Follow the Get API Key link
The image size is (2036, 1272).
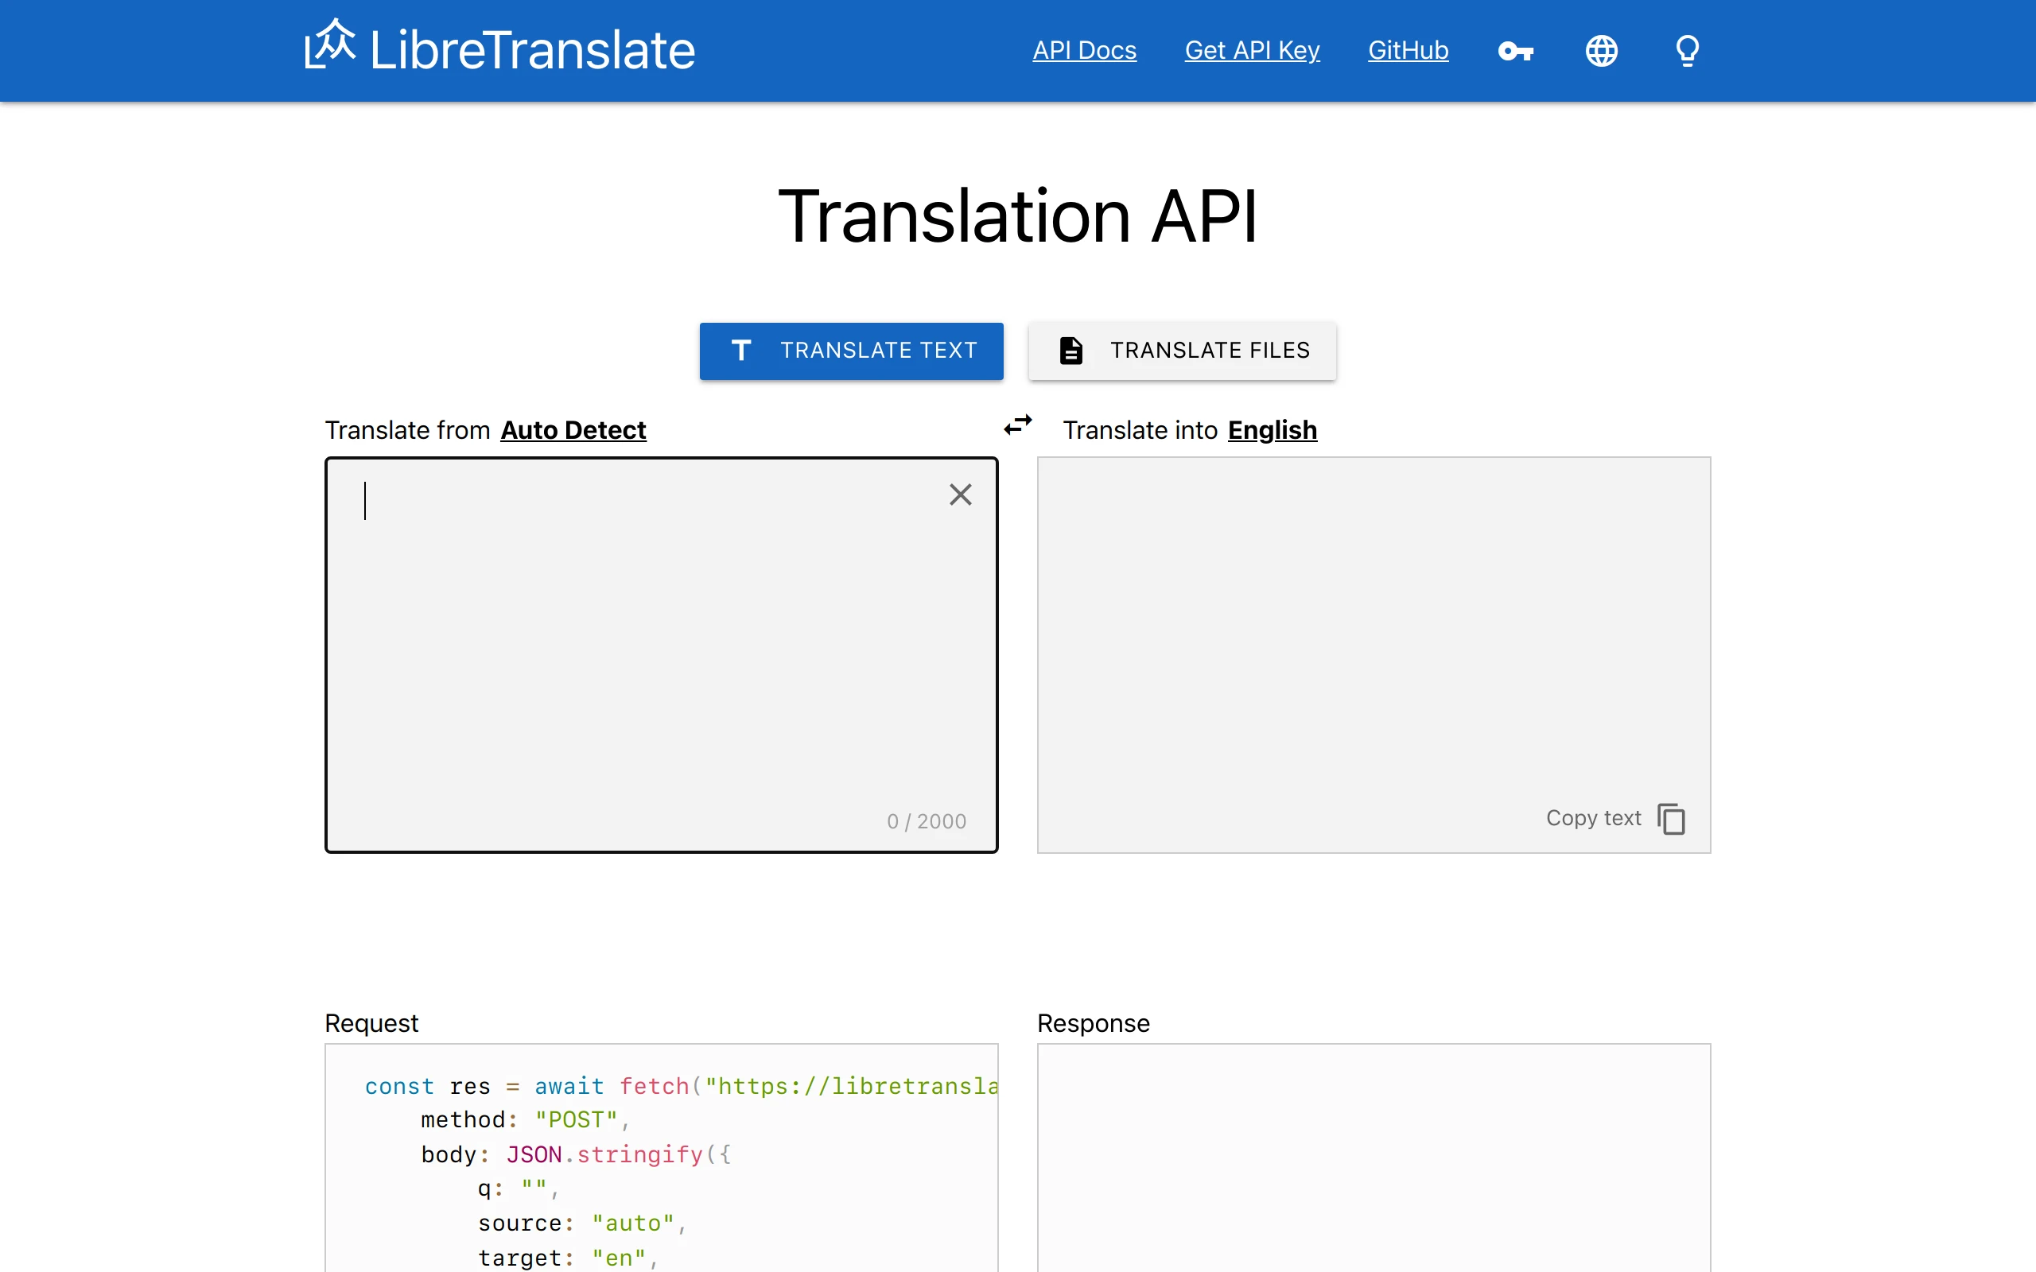point(1251,50)
